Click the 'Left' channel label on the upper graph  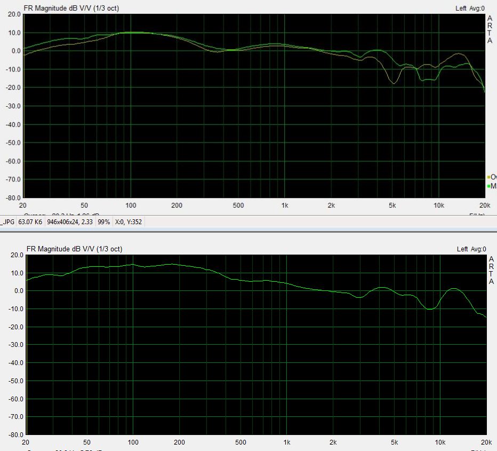(x=461, y=8)
